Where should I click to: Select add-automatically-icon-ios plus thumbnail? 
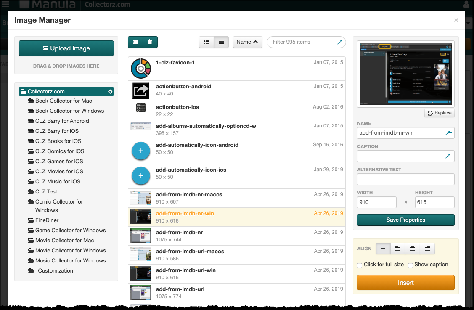click(141, 176)
